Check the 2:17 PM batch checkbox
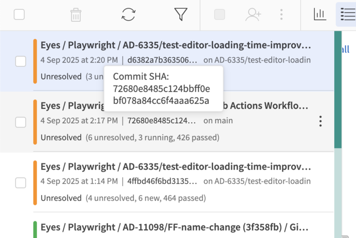 coord(21,122)
